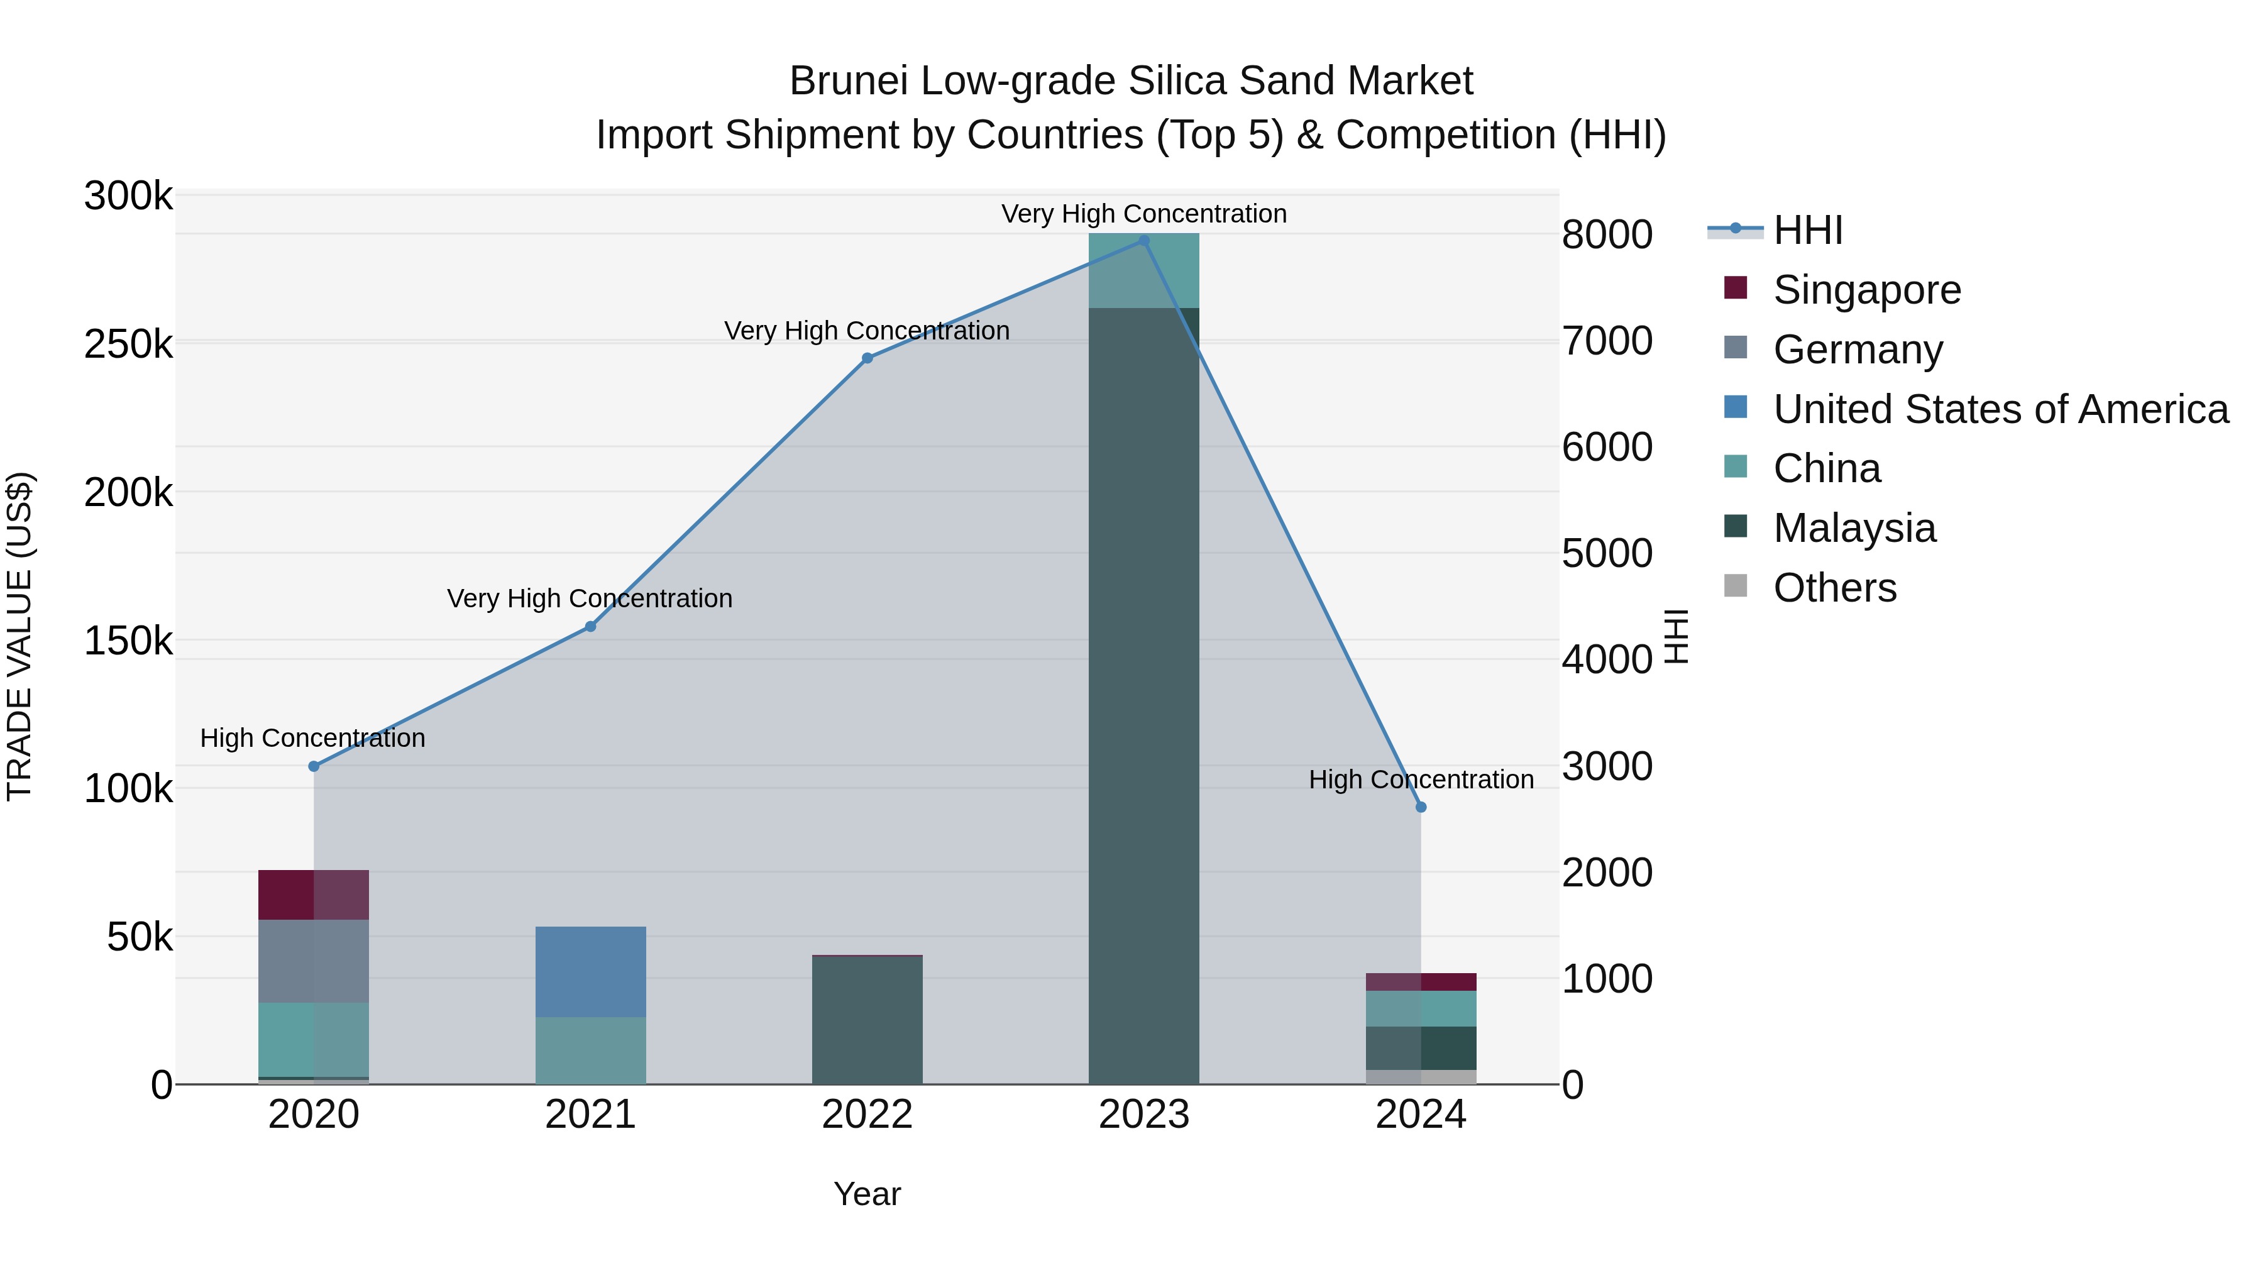Click the 2021 x-axis tick label

[590, 1115]
